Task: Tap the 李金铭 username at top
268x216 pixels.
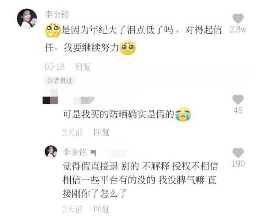Action: (x=57, y=14)
